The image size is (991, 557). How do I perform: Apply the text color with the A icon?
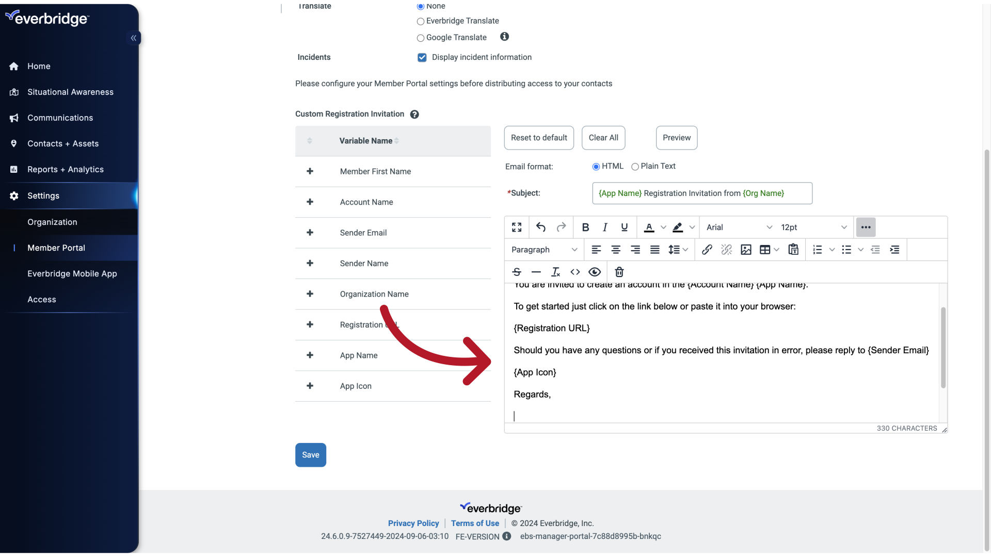tap(649, 227)
